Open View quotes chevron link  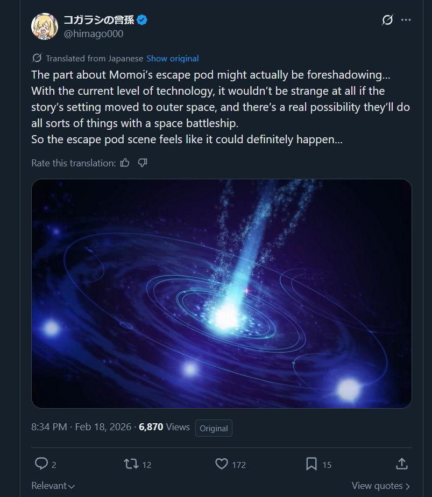pyautogui.click(x=381, y=486)
